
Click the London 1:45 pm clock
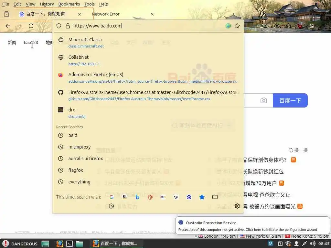click(x=217, y=236)
